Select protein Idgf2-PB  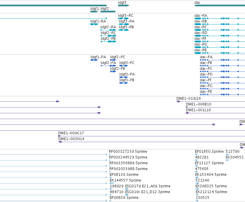click(x=117, y=69)
